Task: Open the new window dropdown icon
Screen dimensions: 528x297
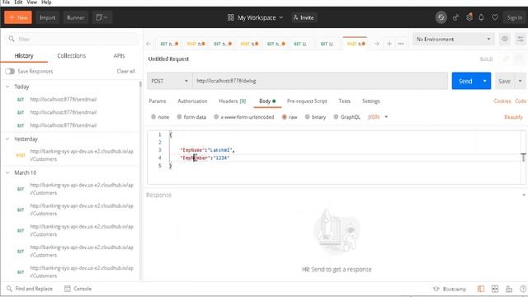Action: click(101, 17)
